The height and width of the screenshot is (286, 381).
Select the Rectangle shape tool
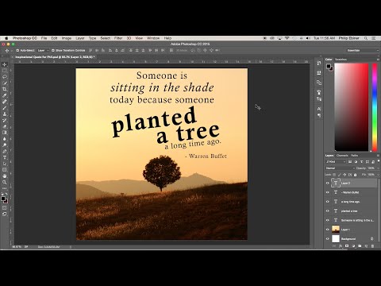point(5,170)
